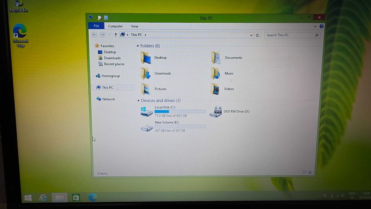Select Favorites in the navigation pane
Image resolution: width=371 pixels, height=209 pixels.
point(104,46)
